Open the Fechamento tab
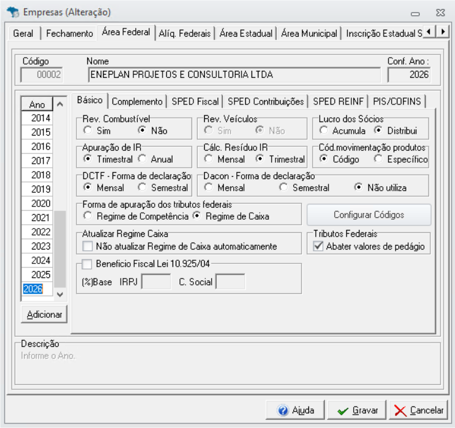Image resolution: width=455 pixels, height=428 pixels. 70,33
